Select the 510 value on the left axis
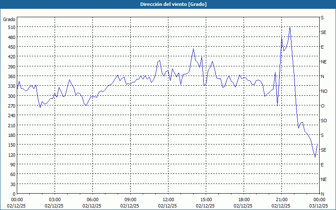The height and width of the screenshot is (210, 336). point(10,27)
